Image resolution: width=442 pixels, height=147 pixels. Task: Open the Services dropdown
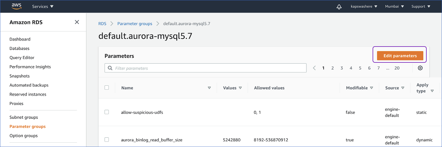point(43,6)
